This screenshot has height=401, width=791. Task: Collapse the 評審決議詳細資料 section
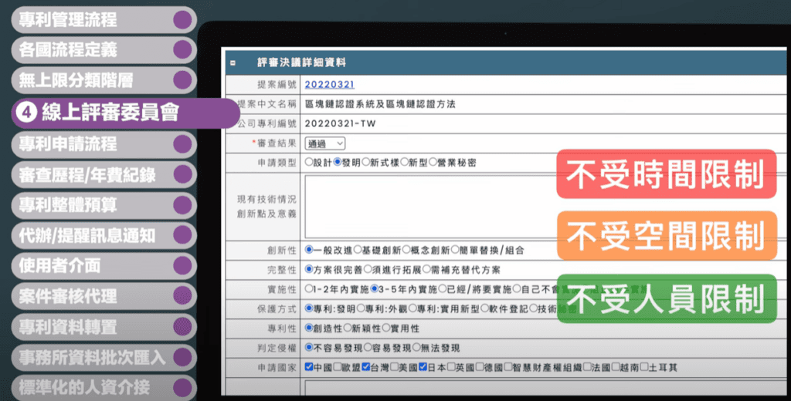[x=233, y=62]
